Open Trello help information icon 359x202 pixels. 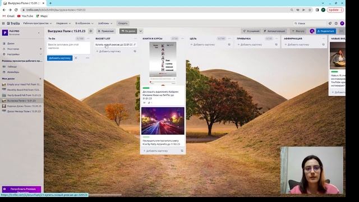tap(336, 24)
